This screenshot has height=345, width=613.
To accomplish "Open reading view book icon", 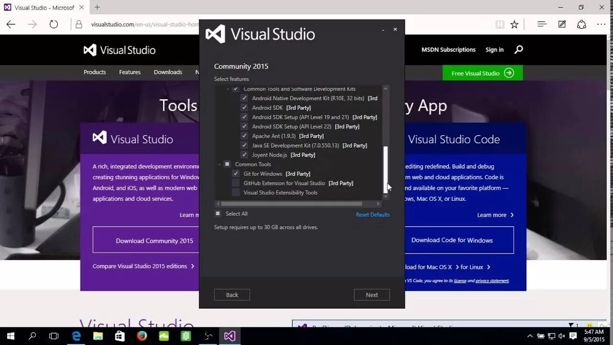I will (500, 24).
